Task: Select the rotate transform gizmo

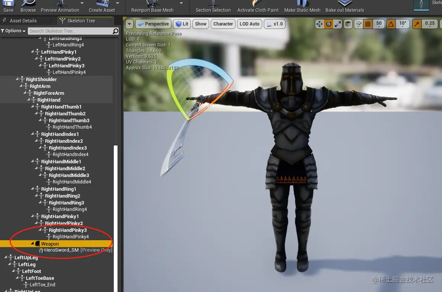Action: [329, 24]
